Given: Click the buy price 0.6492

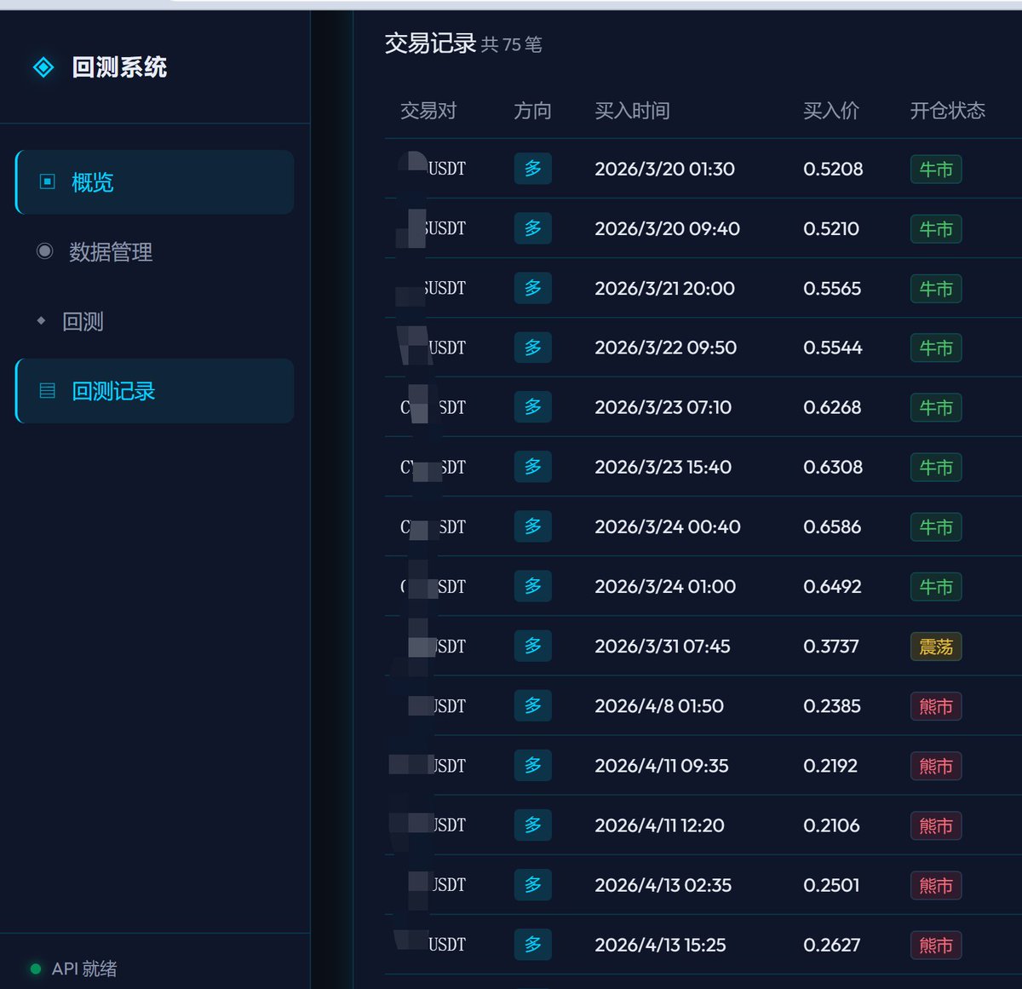Looking at the screenshot, I should pos(832,586).
